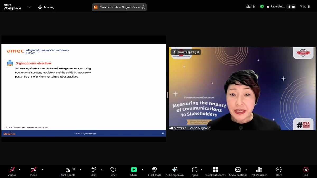Expand the Zoom Workplace dropdown
317x178 pixels.
[x=29, y=7]
